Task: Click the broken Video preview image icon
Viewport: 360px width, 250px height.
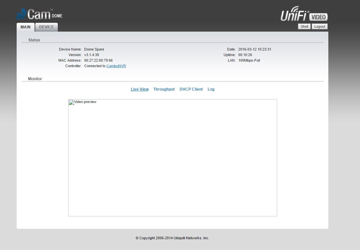Action: click(71, 102)
